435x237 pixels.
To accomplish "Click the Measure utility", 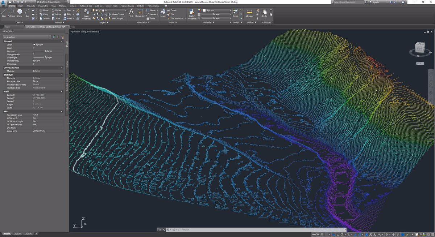I will [249, 13].
